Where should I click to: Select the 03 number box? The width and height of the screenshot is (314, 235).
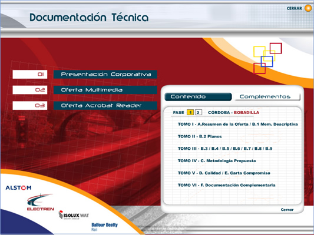[30, 105]
